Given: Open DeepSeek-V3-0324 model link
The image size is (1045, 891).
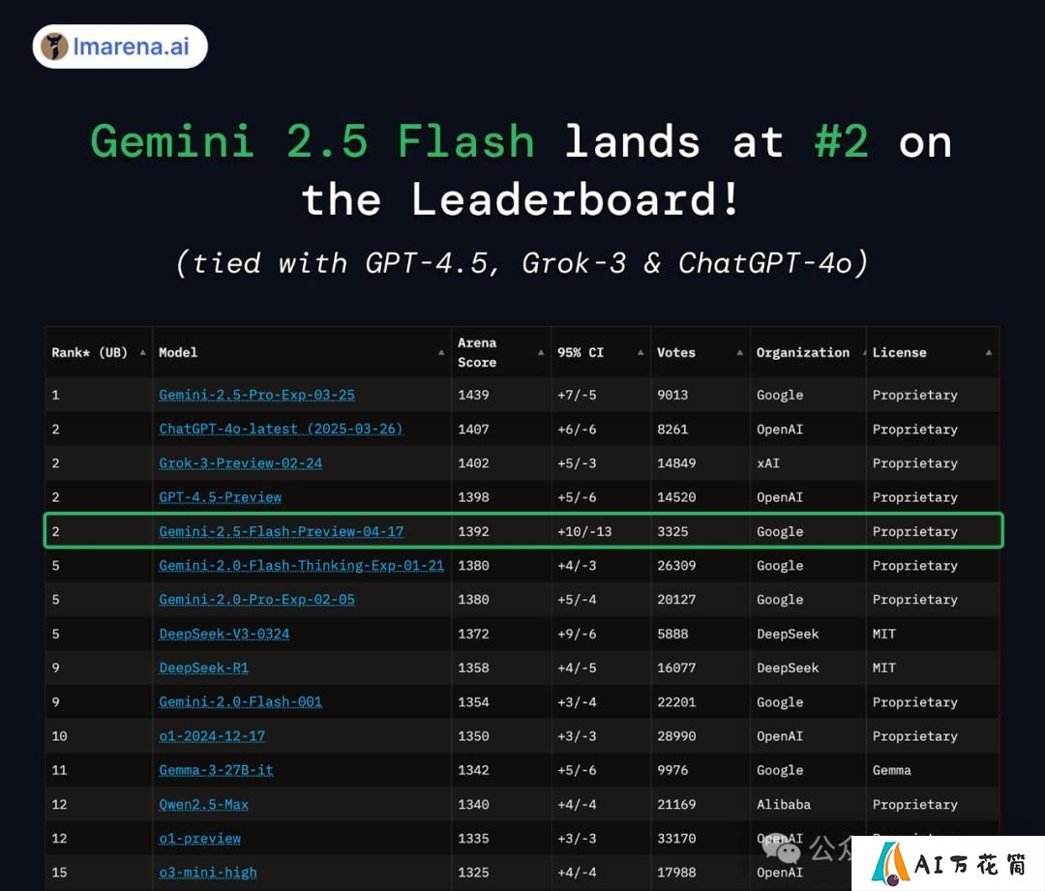Looking at the screenshot, I should 224,634.
